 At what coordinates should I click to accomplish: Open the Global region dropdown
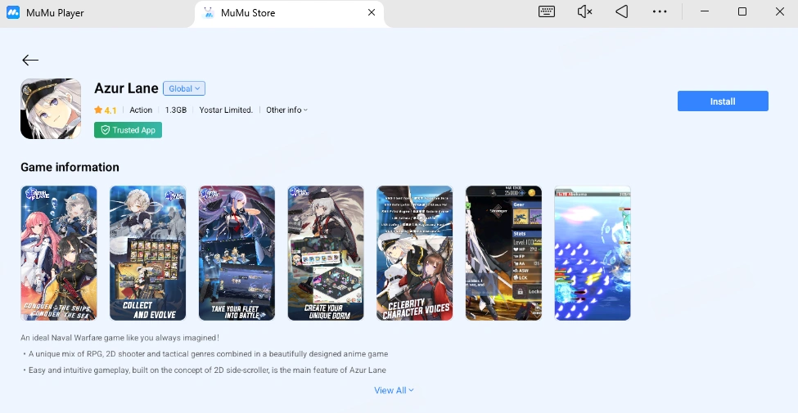(184, 88)
